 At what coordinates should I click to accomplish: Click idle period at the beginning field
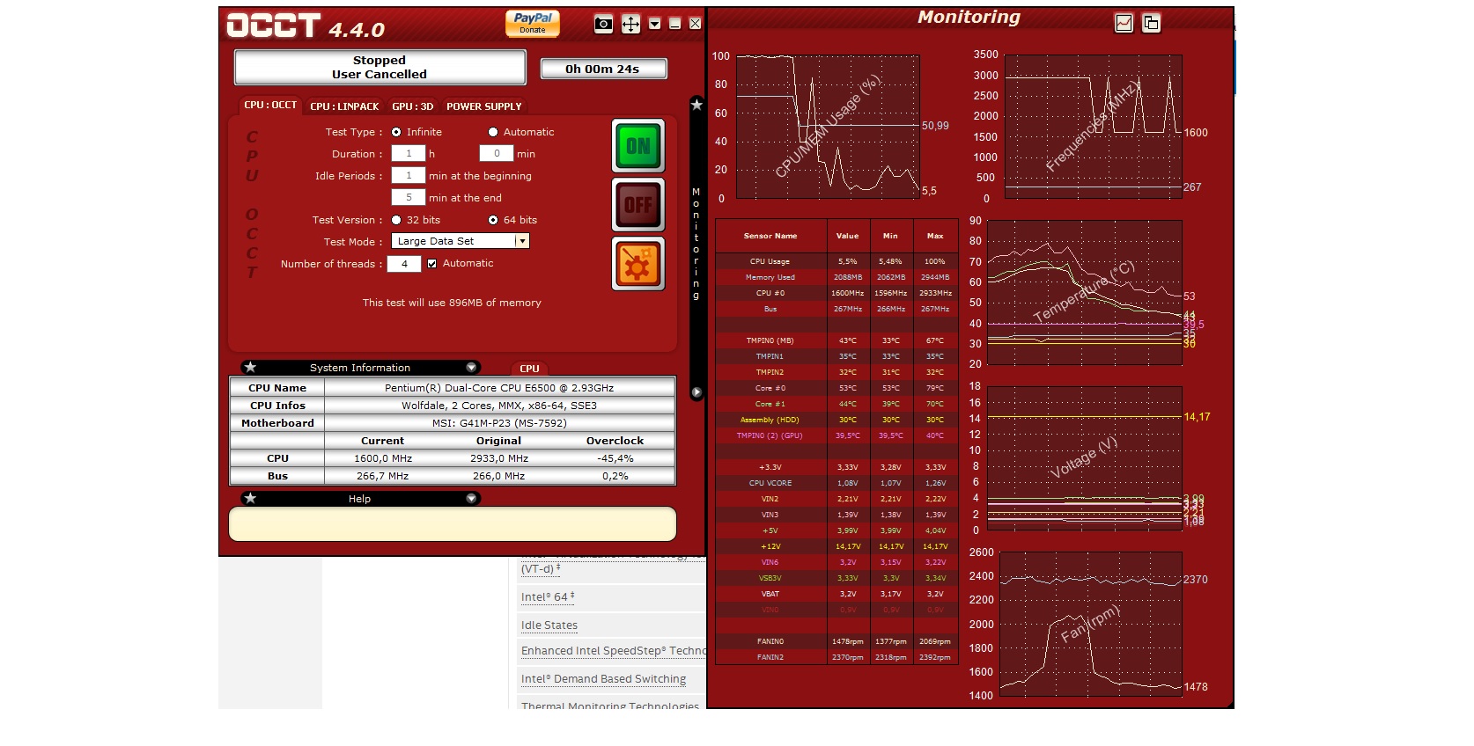(409, 175)
